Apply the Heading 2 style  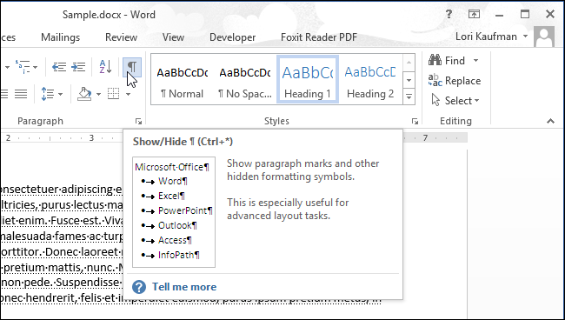pos(370,79)
